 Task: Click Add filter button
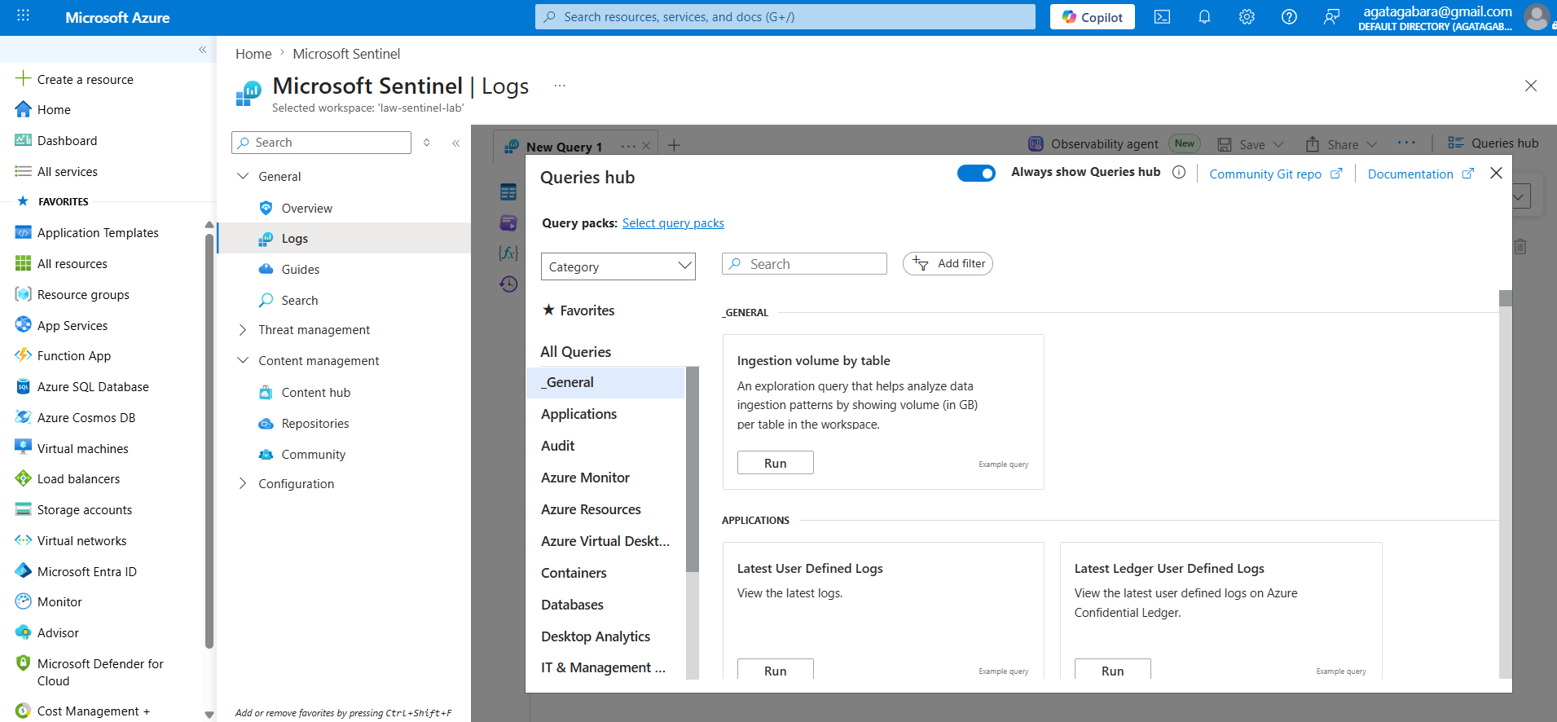click(x=948, y=263)
